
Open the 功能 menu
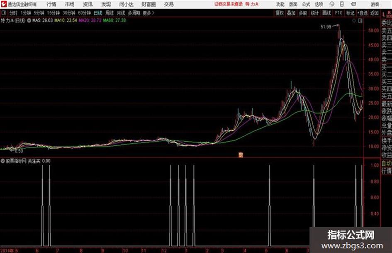[x=280, y=4]
